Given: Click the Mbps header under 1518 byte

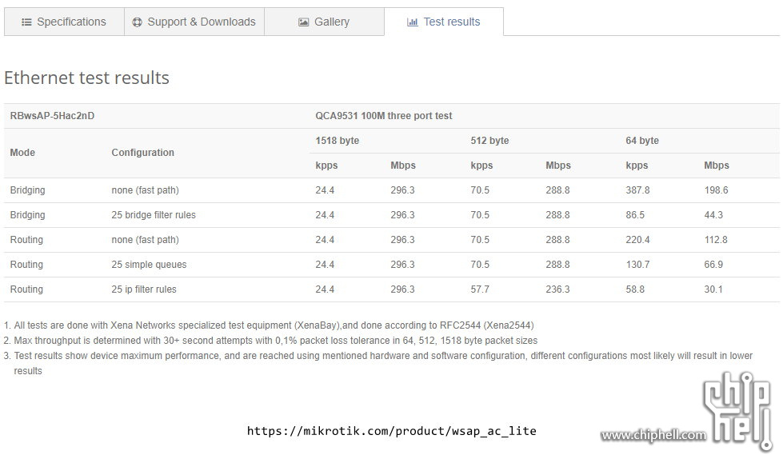Looking at the screenshot, I should pyautogui.click(x=403, y=166).
